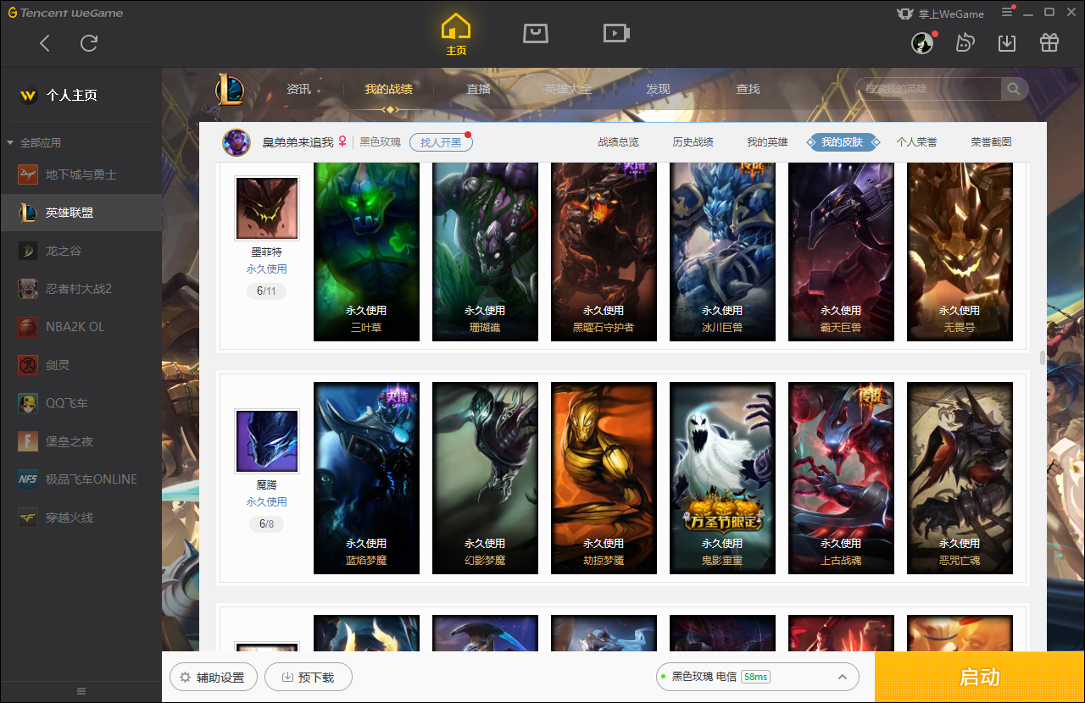The height and width of the screenshot is (703, 1085).
Task: Click the 找人开黑 button
Action: click(x=441, y=142)
